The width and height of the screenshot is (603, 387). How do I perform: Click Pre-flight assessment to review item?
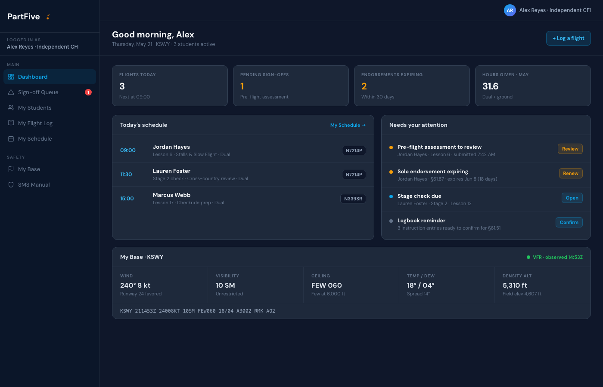486,150
